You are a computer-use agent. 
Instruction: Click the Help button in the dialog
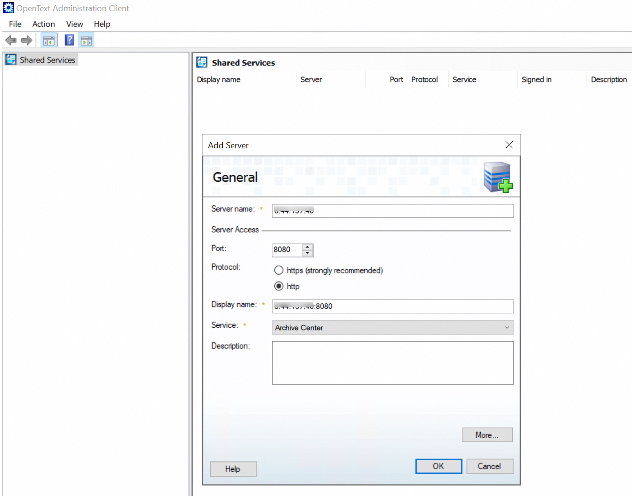coord(233,469)
